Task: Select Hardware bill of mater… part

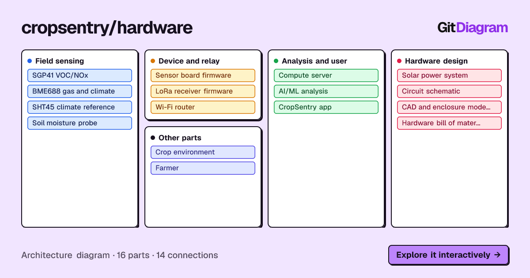Action: [x=449, y=123]
